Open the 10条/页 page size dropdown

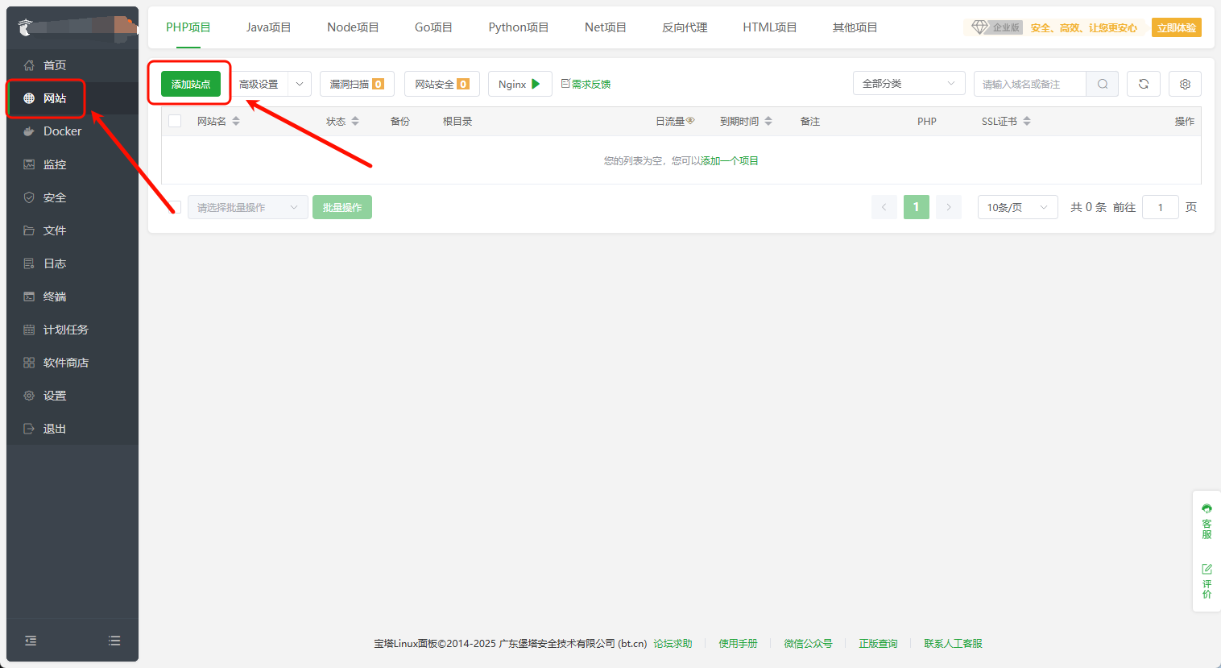[1017, 207]
